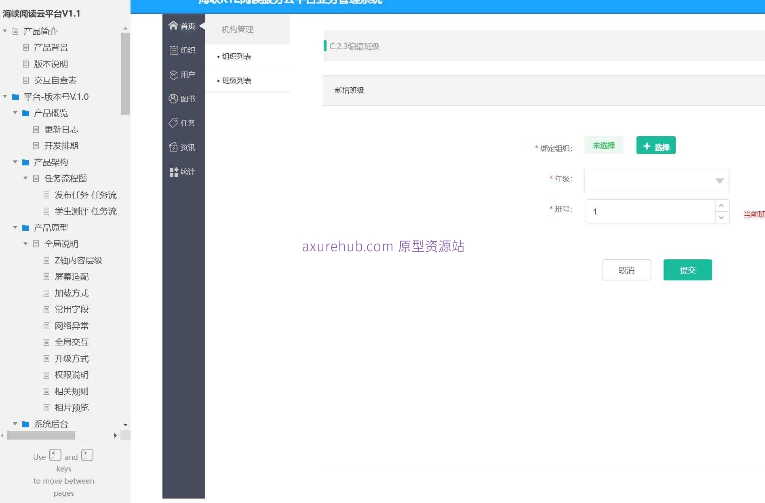Collapse the 产品简介 tree node

pyautogui.click(x=5, y=31)
